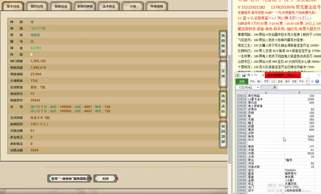Open the Quick Access Toolbar customize dropdown
321x194 pixels.
(263, 76)
